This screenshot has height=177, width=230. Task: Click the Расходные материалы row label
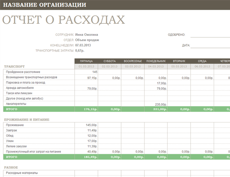click(x=22, y=173)
